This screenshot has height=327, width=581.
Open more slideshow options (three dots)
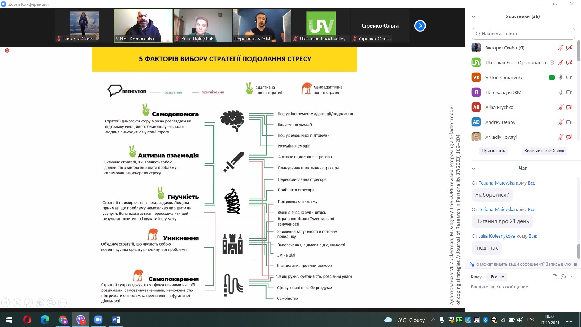pyautogui.click(x=62, y=302)
